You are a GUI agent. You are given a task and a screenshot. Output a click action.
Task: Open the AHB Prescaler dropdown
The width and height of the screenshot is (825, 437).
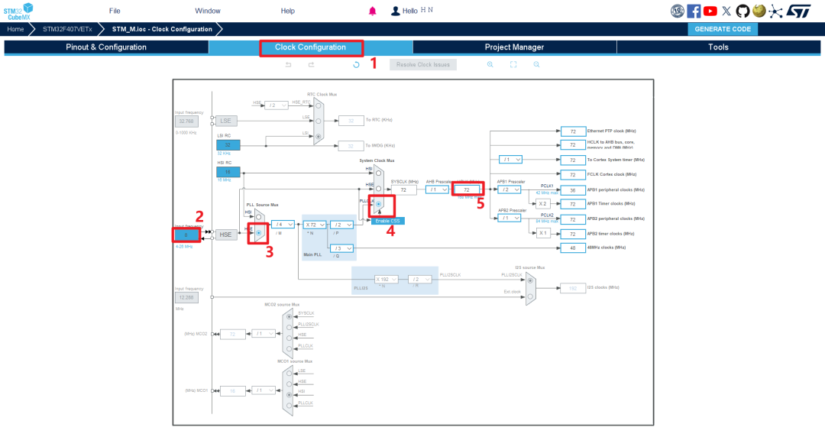437,189
